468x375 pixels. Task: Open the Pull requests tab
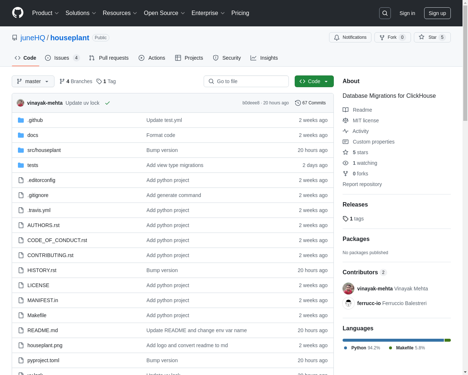click(x=109, y=58)
